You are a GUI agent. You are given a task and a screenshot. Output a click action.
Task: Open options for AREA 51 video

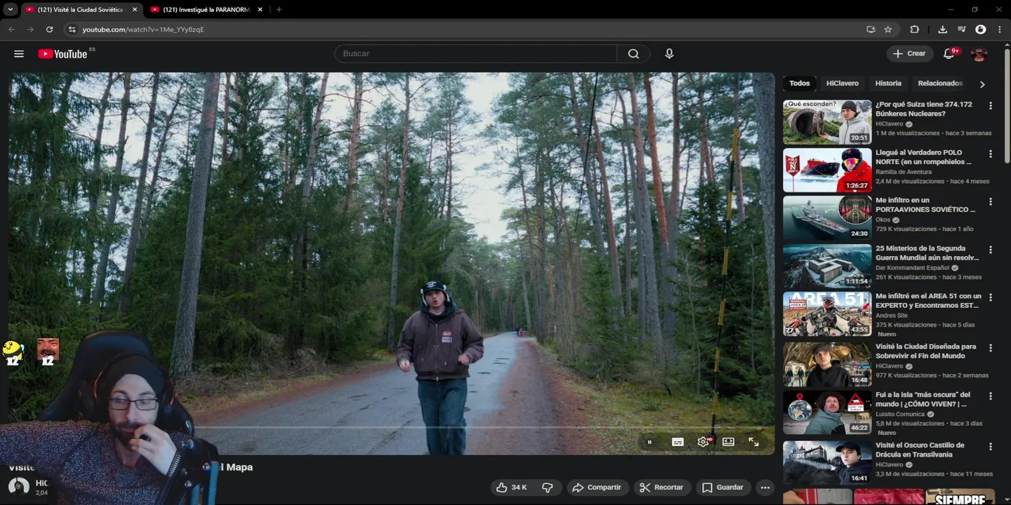[x=991, y=297]
